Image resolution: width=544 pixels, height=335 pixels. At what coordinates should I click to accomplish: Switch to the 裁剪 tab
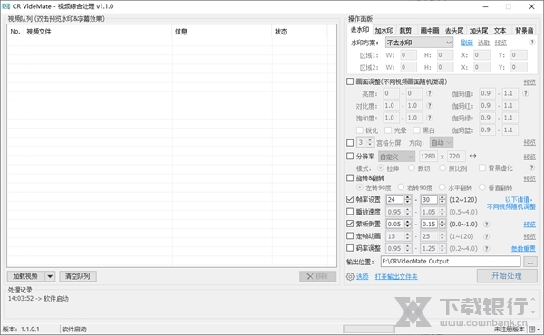click(405, 31)
